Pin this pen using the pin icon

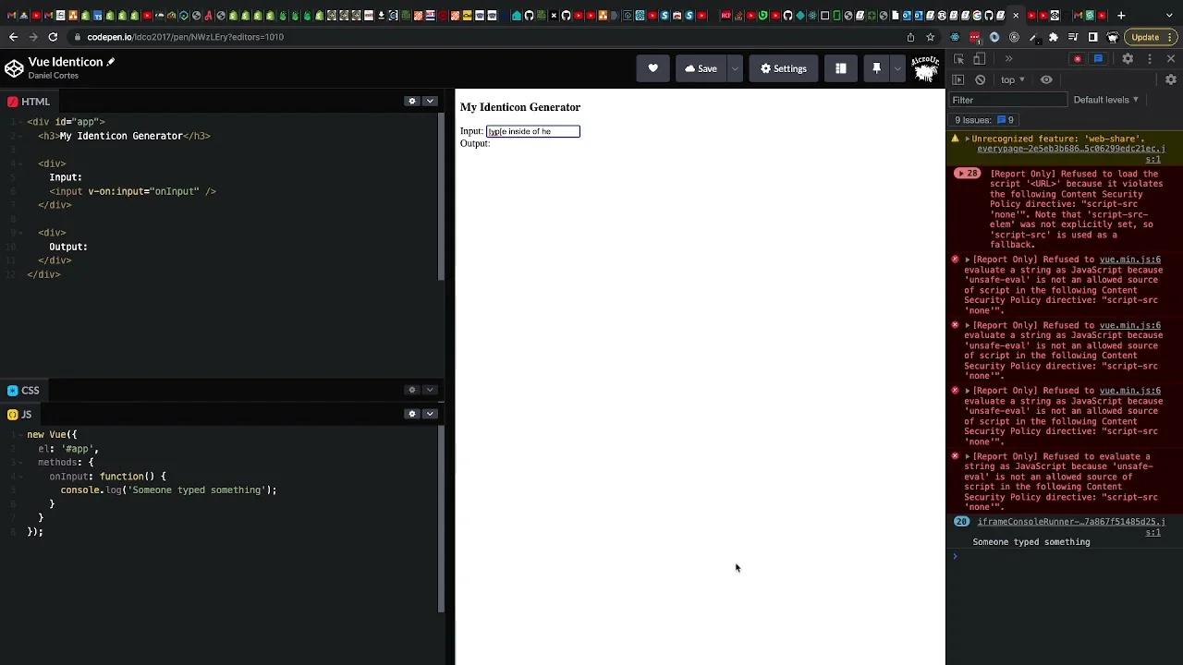[x=876, y=67]
